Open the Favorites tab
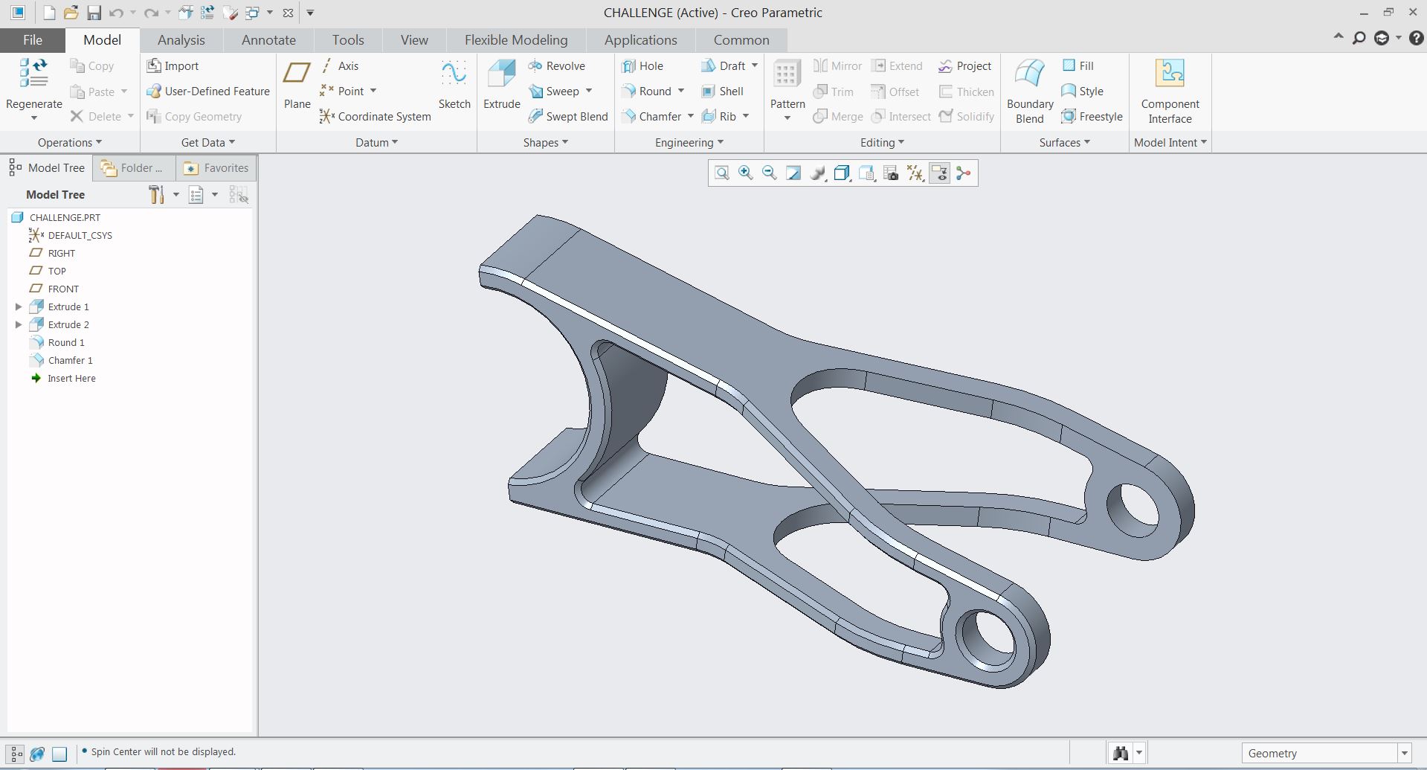 (216, 168)
